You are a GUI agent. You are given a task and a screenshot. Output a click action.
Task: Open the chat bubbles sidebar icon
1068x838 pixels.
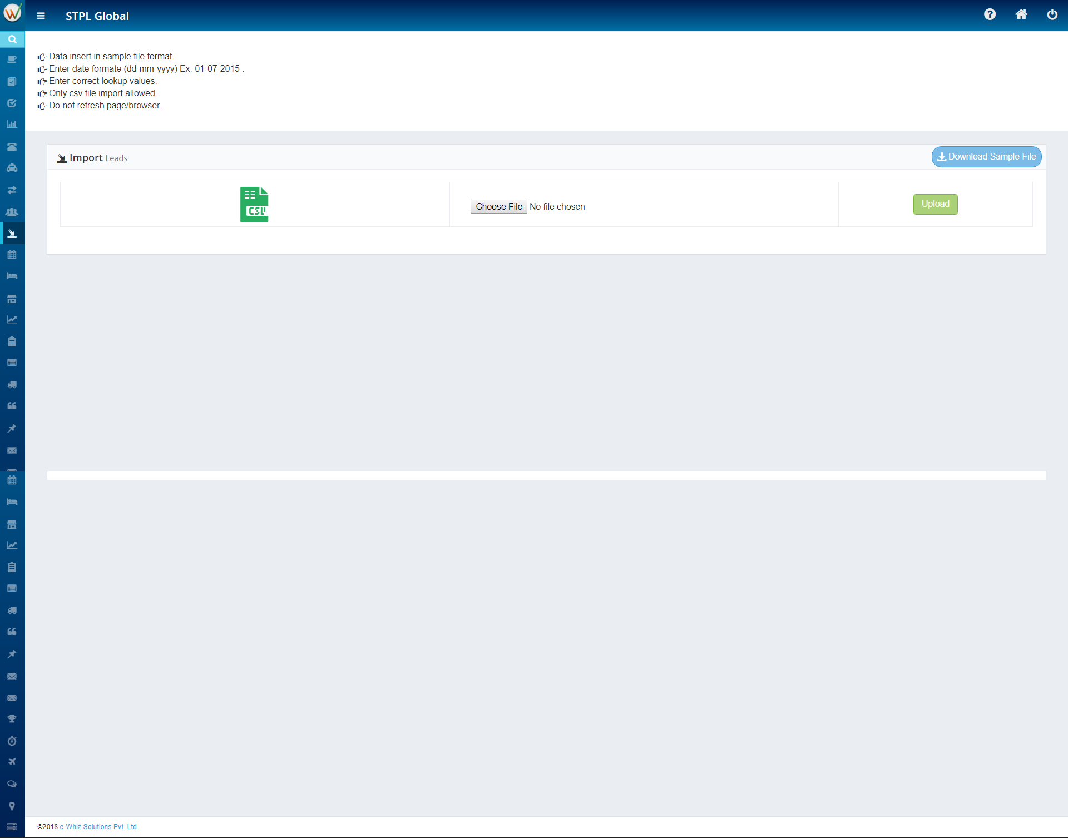[x=12, y=784]
